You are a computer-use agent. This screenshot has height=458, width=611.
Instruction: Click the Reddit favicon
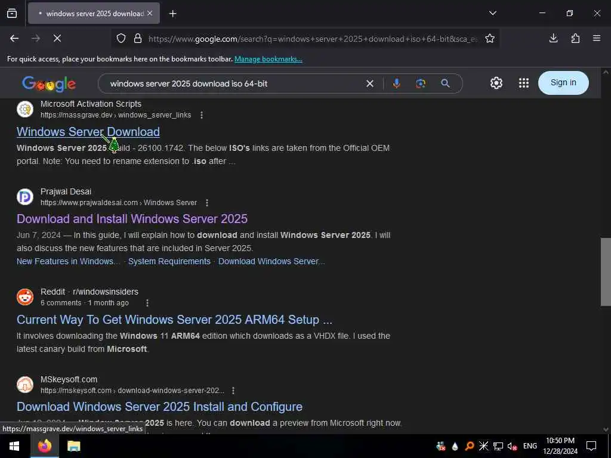(x=25, y=297)
